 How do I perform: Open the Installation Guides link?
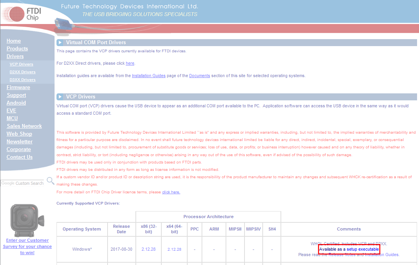(x=149, y=76)
